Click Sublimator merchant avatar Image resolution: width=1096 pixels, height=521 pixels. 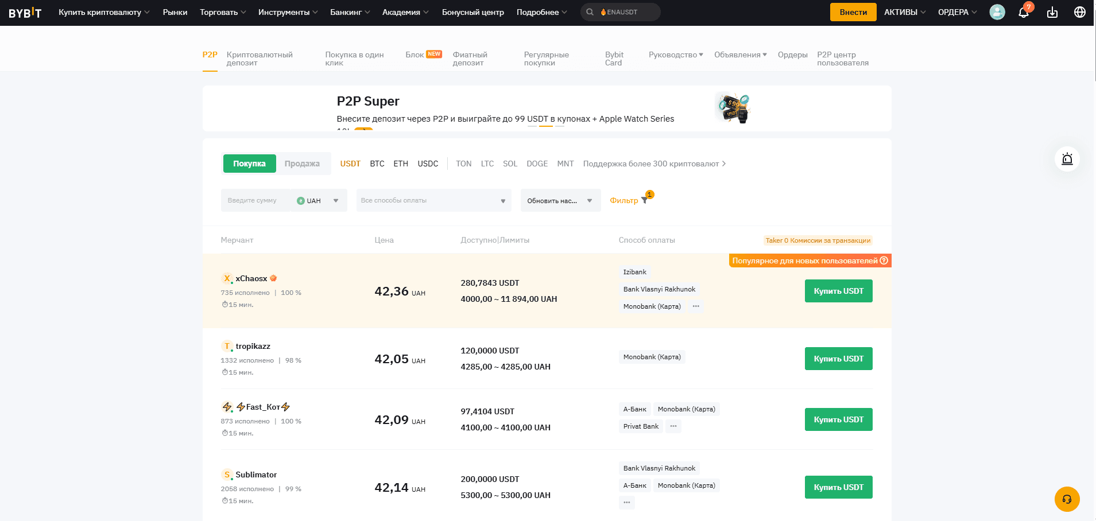click(x=227, y=475)
